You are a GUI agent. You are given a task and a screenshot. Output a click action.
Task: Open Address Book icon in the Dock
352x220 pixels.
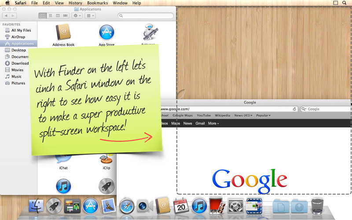(163, 205)
